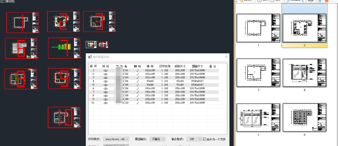This screenshot has width=338, height=146.
Task: Toggle the delete mark for row 3
Action: tap(137, 78)
